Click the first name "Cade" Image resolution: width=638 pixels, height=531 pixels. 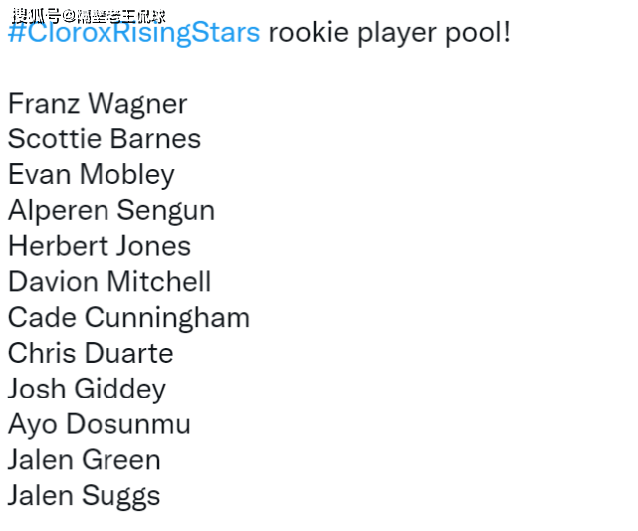42,318
